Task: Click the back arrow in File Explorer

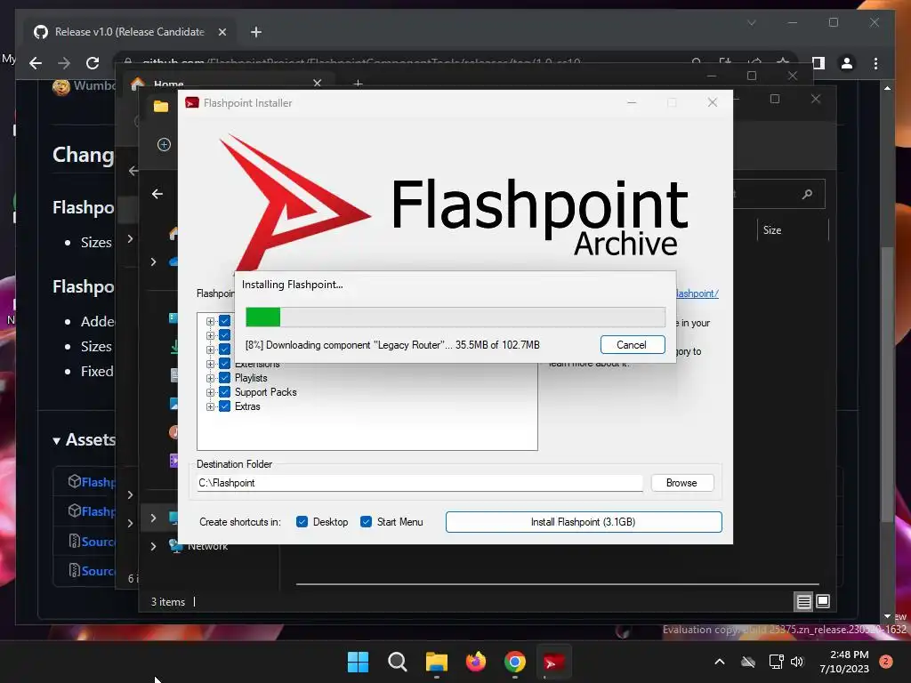Action: (157, 194)
